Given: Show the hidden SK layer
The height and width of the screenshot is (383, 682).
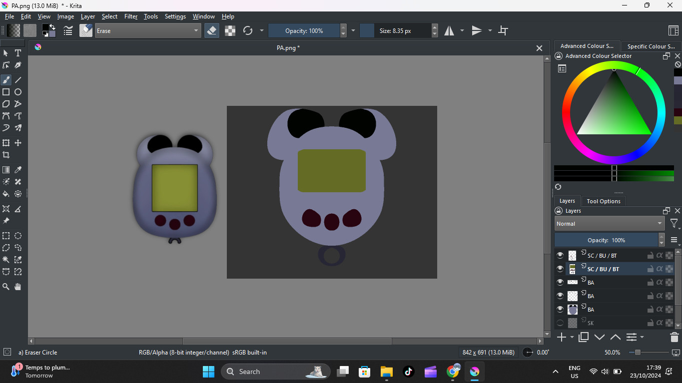Looking at the screenshot, I should point(560,323).
